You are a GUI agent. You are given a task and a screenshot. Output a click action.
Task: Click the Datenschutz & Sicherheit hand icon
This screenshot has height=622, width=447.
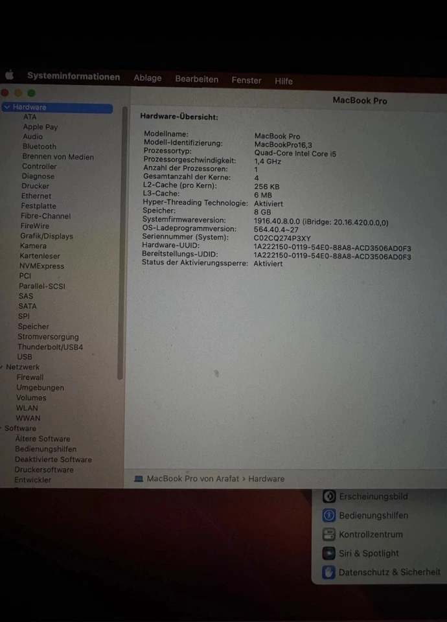click(328, 572)
